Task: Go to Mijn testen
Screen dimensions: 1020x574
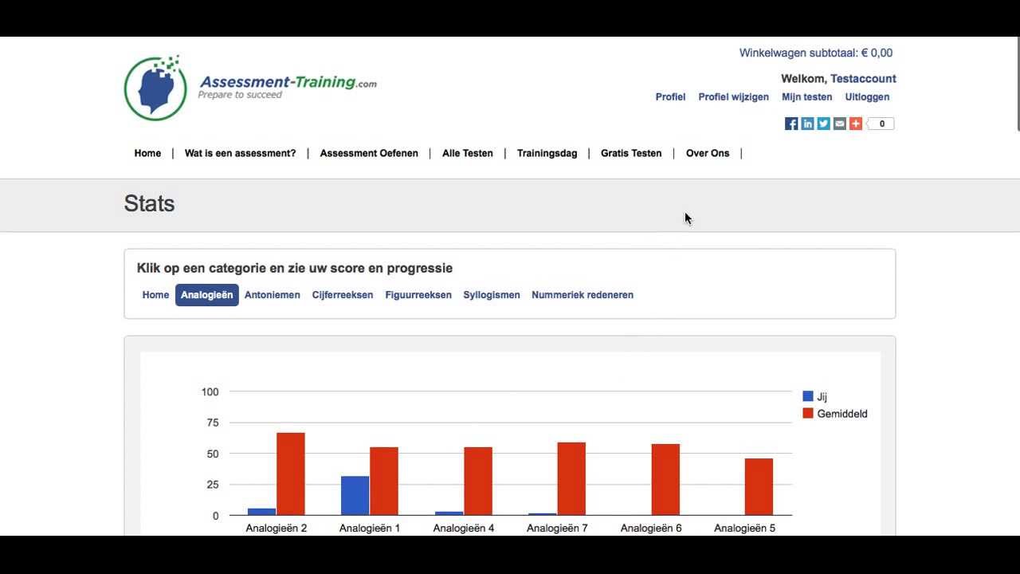Action: point(806,97)
